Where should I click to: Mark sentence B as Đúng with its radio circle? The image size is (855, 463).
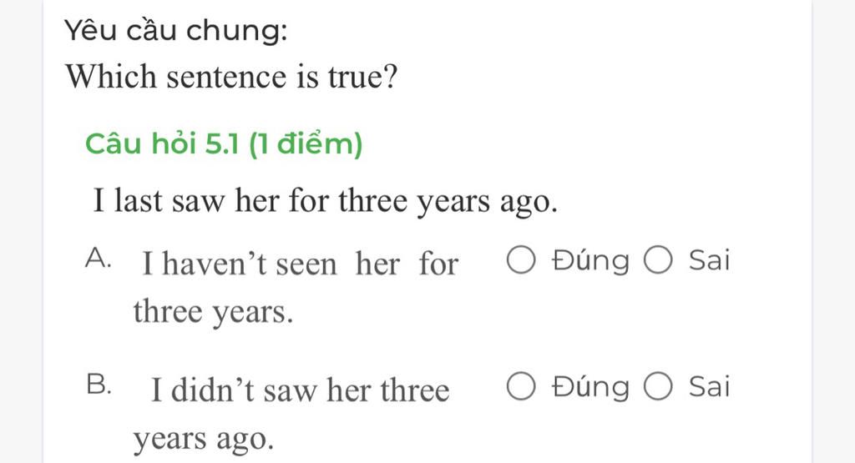click(521, 387)
